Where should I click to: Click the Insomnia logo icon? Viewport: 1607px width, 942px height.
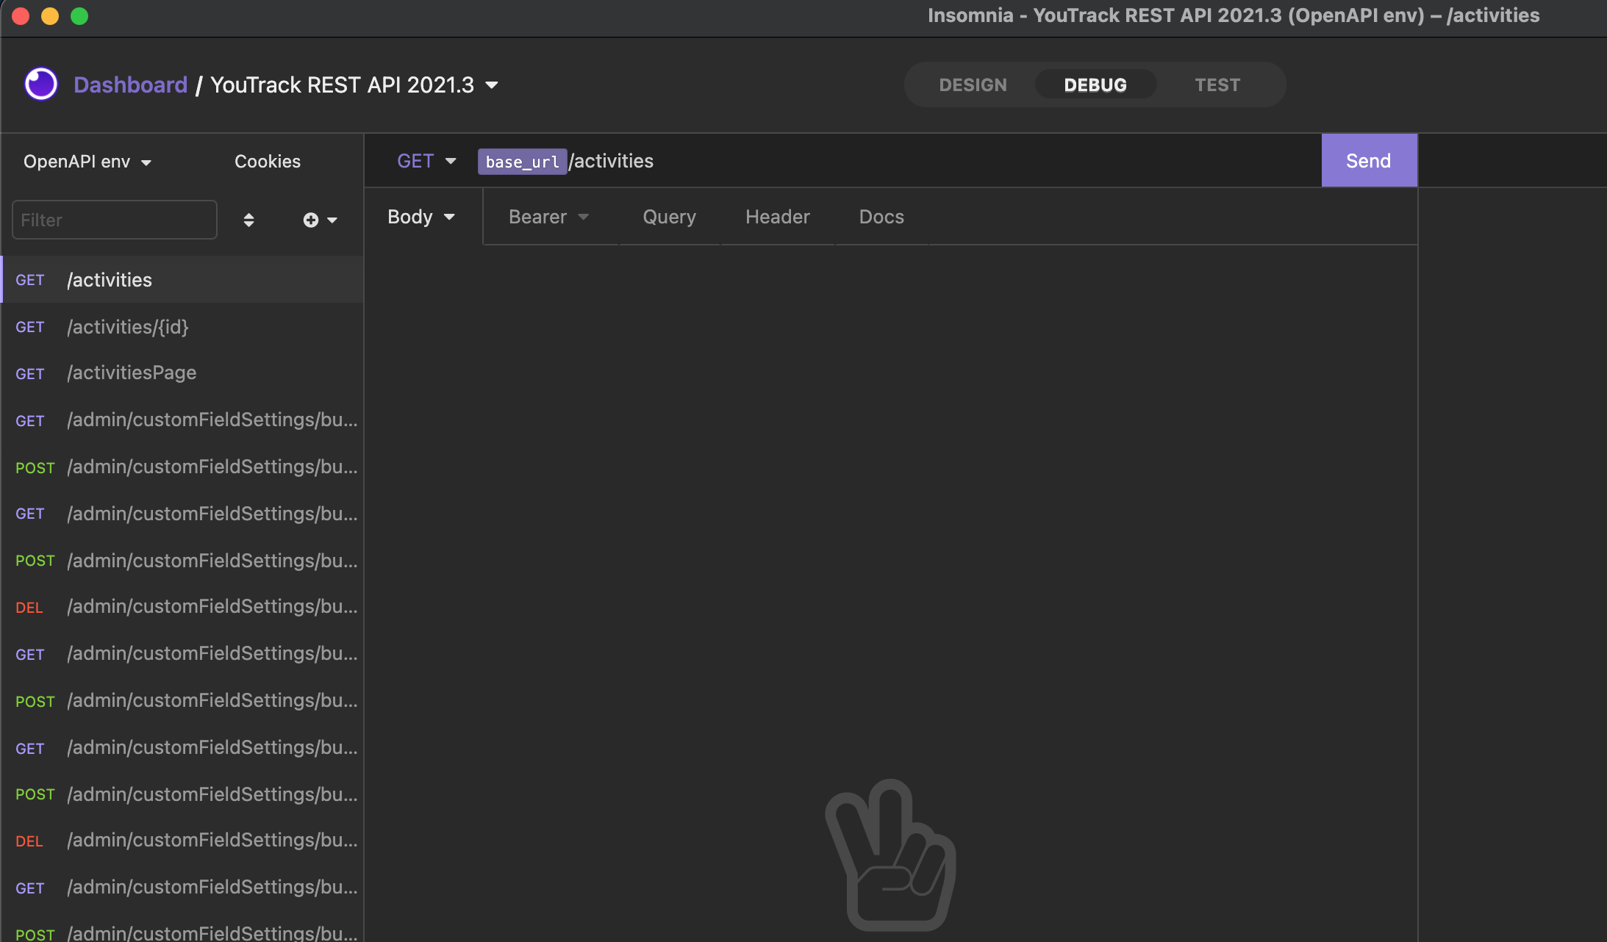[41, 85]
